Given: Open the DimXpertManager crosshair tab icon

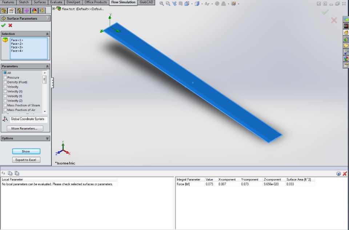Looking at the screenshot, I should [x=27, y=11].
